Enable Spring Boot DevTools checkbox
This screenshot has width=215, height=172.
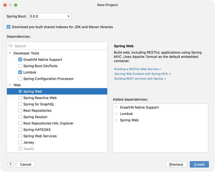pyautogui.click(x=20, y=66)
